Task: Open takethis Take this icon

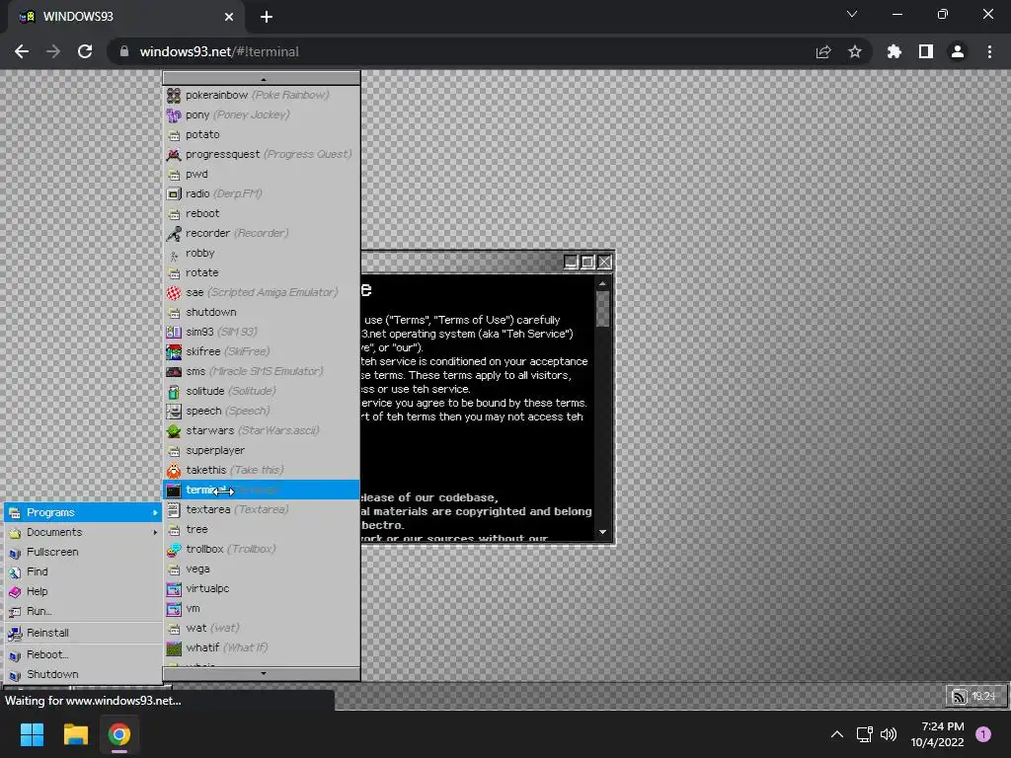Action: coord(174,471)
